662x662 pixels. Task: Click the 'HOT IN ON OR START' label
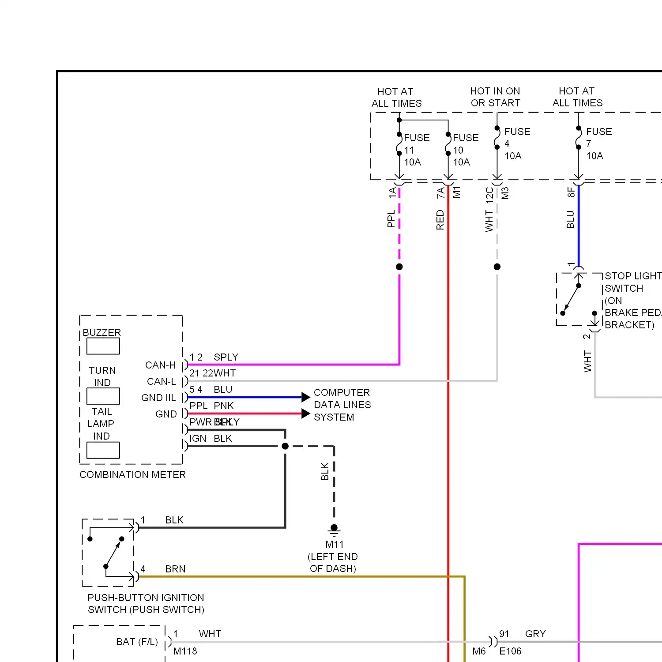tap(495, 97)
